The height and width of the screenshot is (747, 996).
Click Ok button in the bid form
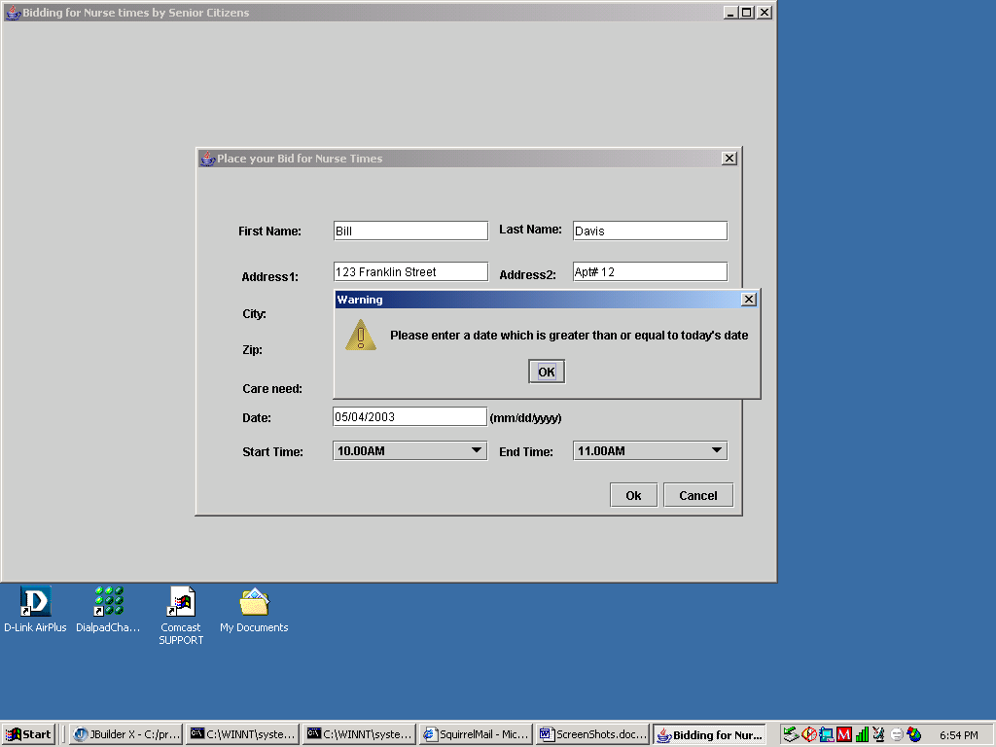pyautogui.click(x=633, y=495)
